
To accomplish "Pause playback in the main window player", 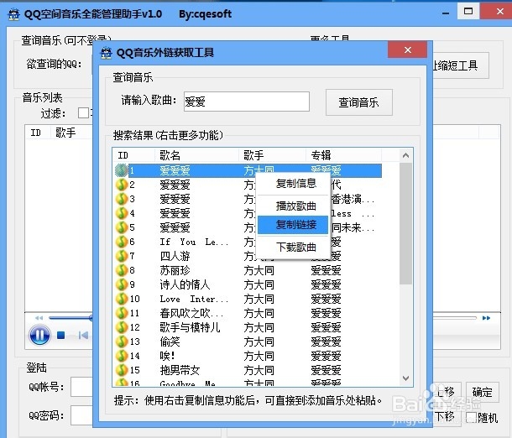I will (39, 335).
